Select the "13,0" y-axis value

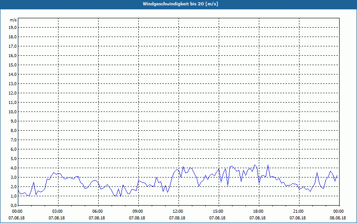tap(13, 83)
